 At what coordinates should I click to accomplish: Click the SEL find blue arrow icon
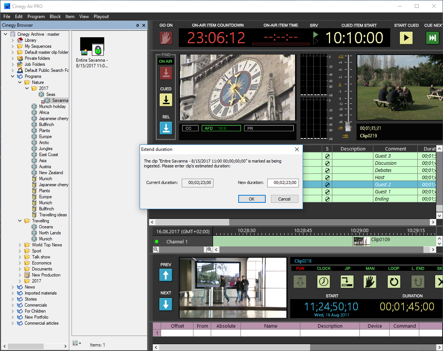click(166, 128)
